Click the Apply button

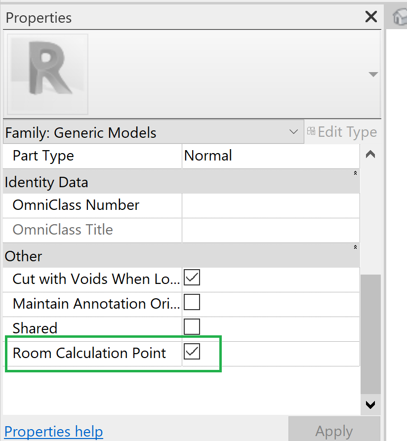pyautogui.click(x=334, y=431)
